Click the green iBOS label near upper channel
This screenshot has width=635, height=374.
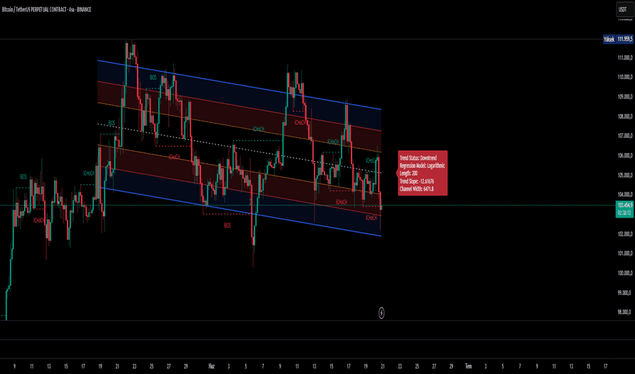(x=153, y=78)
